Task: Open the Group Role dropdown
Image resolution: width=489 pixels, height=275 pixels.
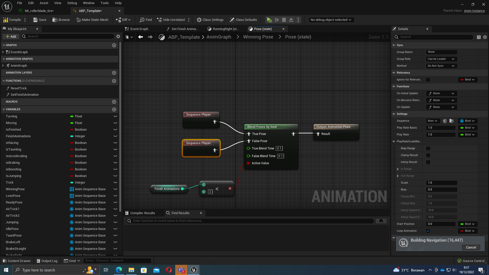Action: coord(441,59)
